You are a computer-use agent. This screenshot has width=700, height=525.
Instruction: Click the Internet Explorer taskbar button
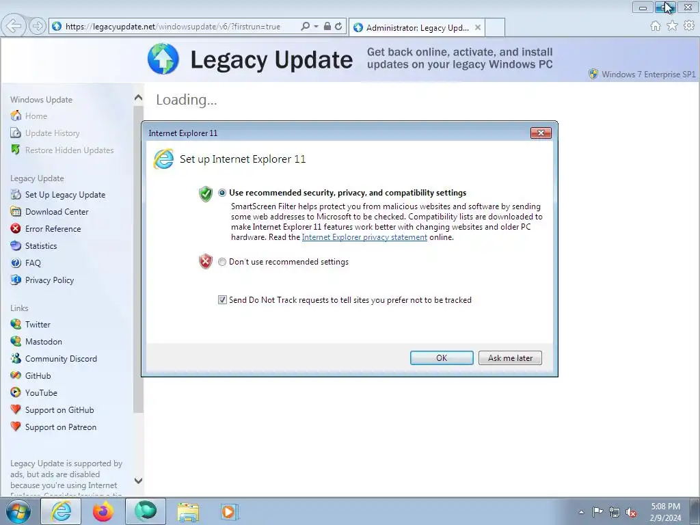pos(61,511)
